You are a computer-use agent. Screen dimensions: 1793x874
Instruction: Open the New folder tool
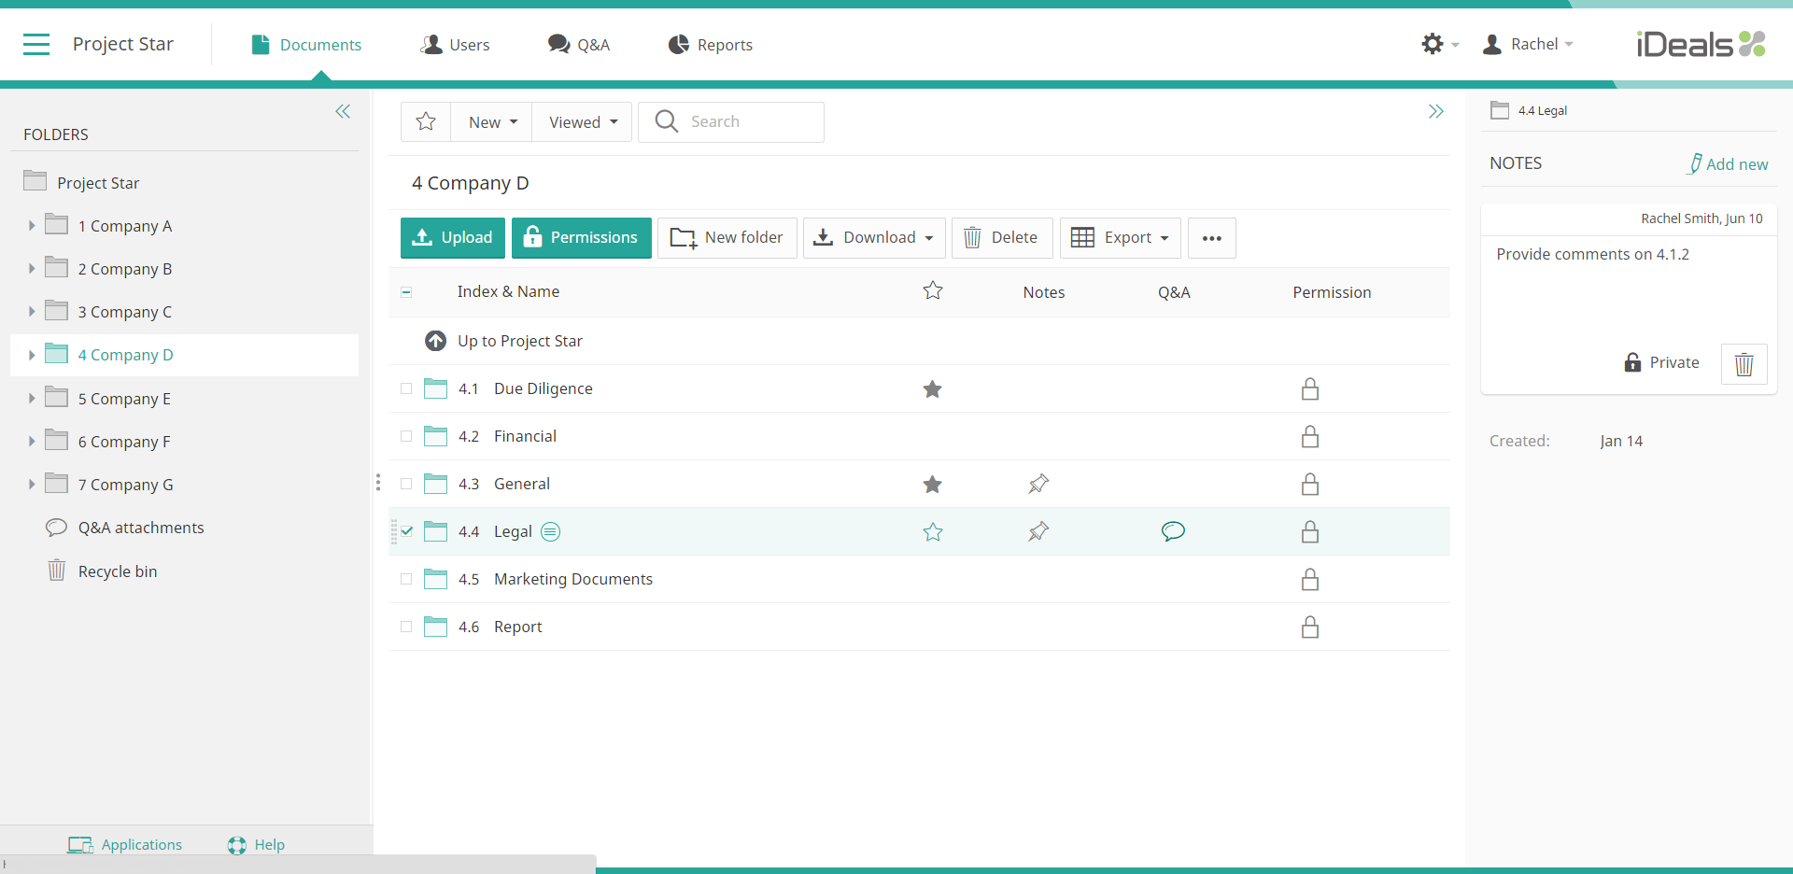[727, 237]
